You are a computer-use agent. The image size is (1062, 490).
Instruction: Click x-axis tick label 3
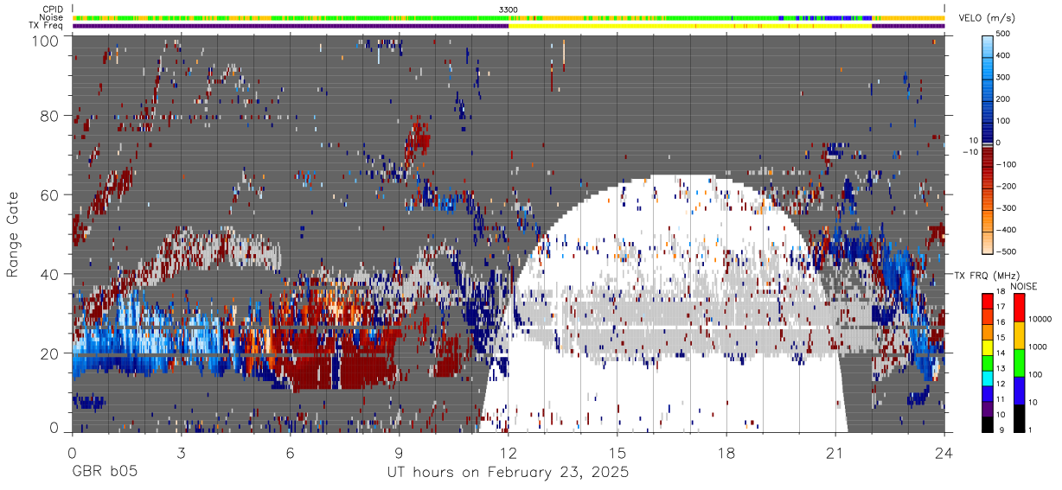tap(181, 452)
